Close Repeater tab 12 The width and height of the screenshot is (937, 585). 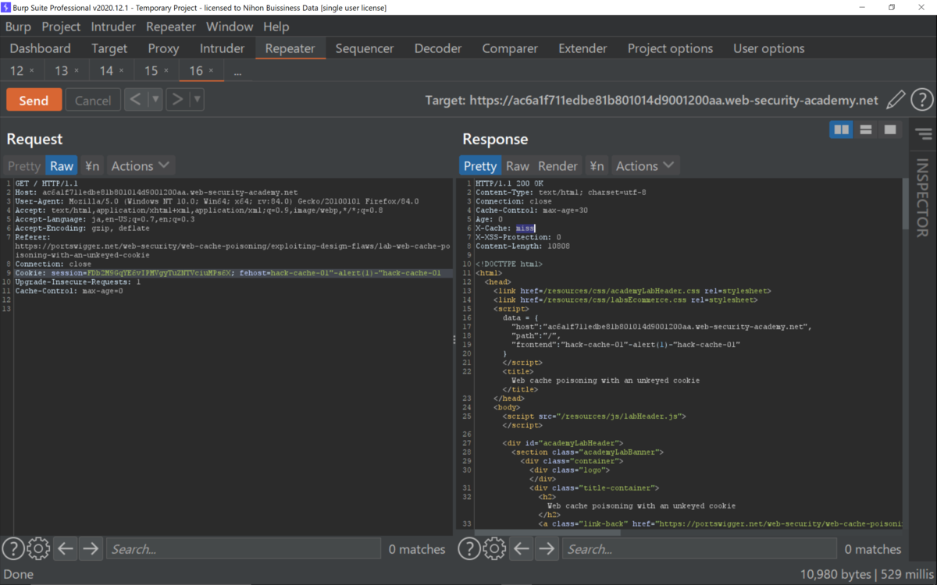(x=32, y=71)
